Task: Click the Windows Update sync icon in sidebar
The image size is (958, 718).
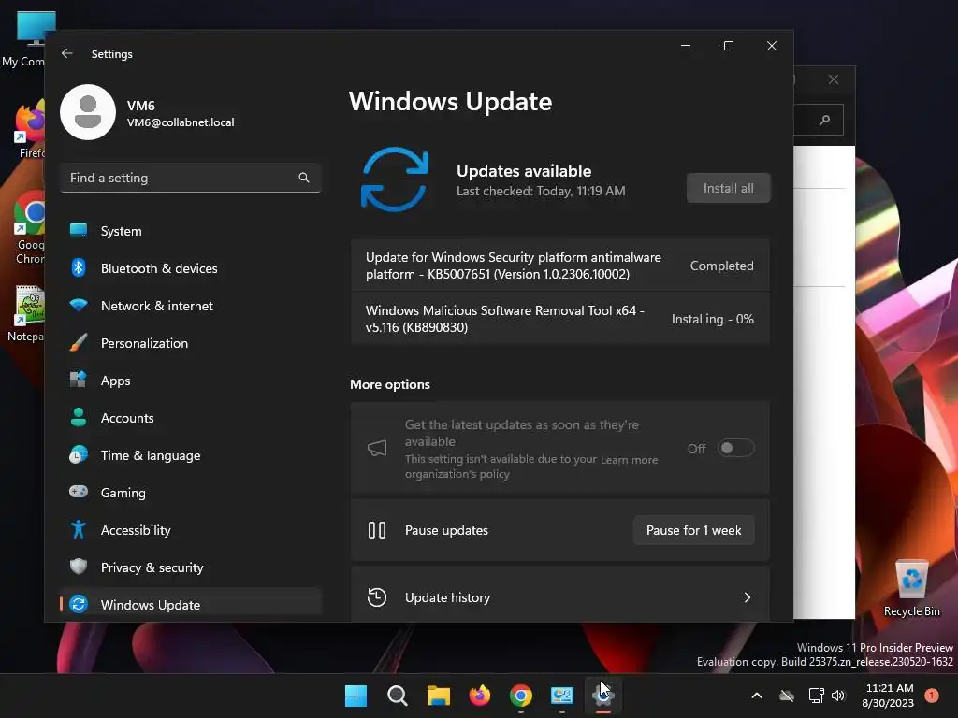Action: point(79,605)
